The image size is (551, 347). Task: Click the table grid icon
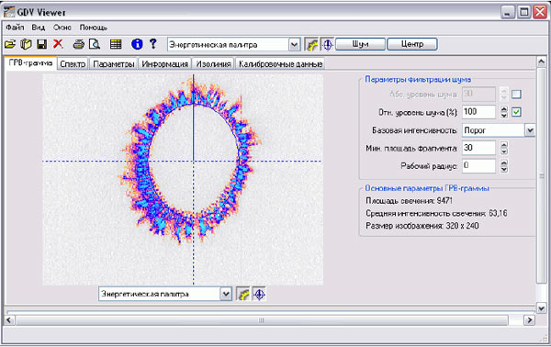click(x=116, y=44)
